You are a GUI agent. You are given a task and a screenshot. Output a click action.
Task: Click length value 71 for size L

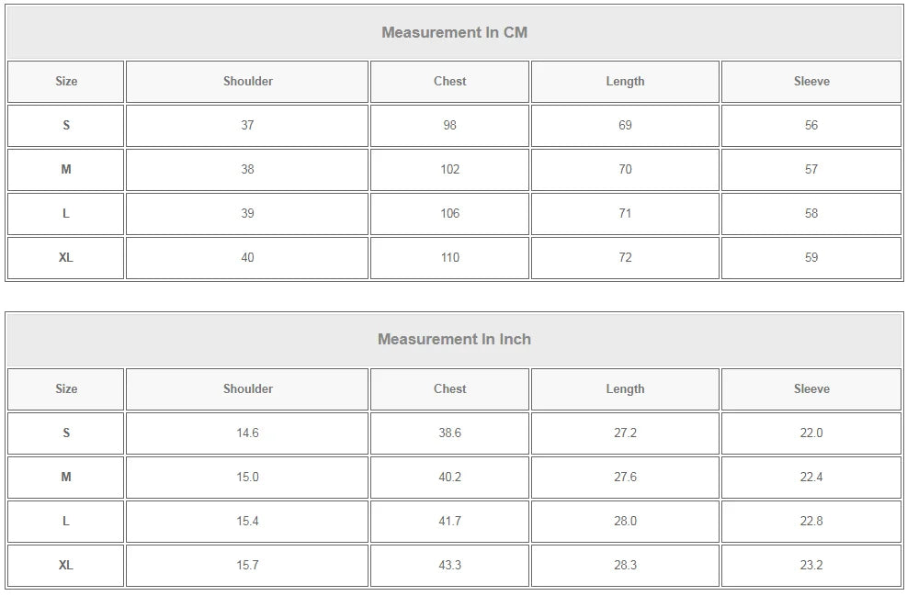click(x=625, y=214)
